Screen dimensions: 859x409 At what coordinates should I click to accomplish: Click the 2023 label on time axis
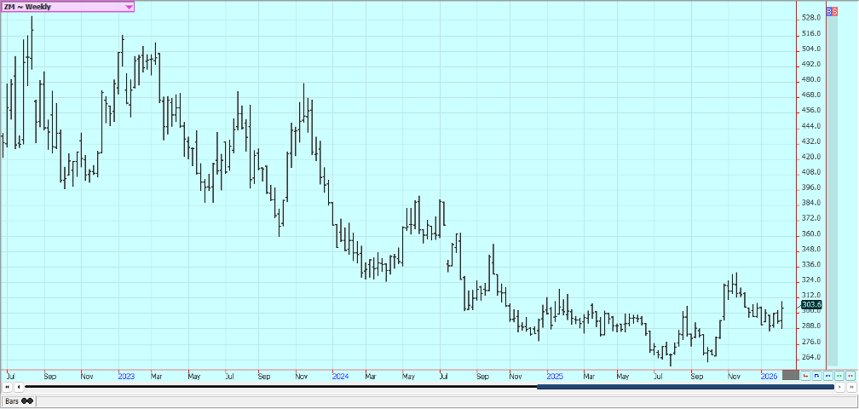click(x=126, y=375)
